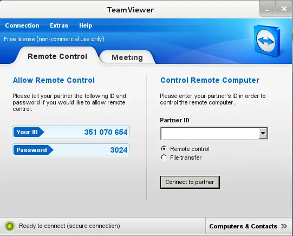Click inside the Partner ID input field
The image size is (293, 236).
210,133
